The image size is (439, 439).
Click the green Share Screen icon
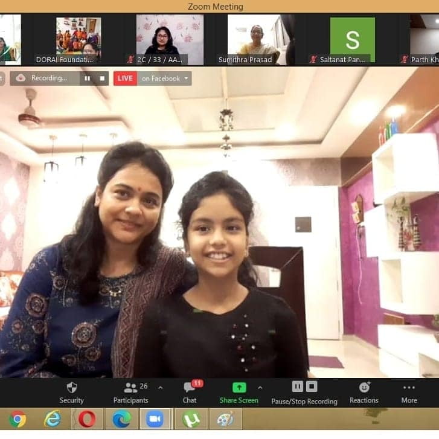239,388
